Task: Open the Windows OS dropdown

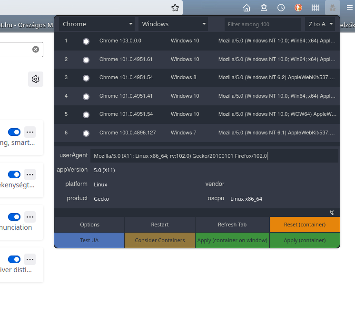Action: [x=173, y=24]
